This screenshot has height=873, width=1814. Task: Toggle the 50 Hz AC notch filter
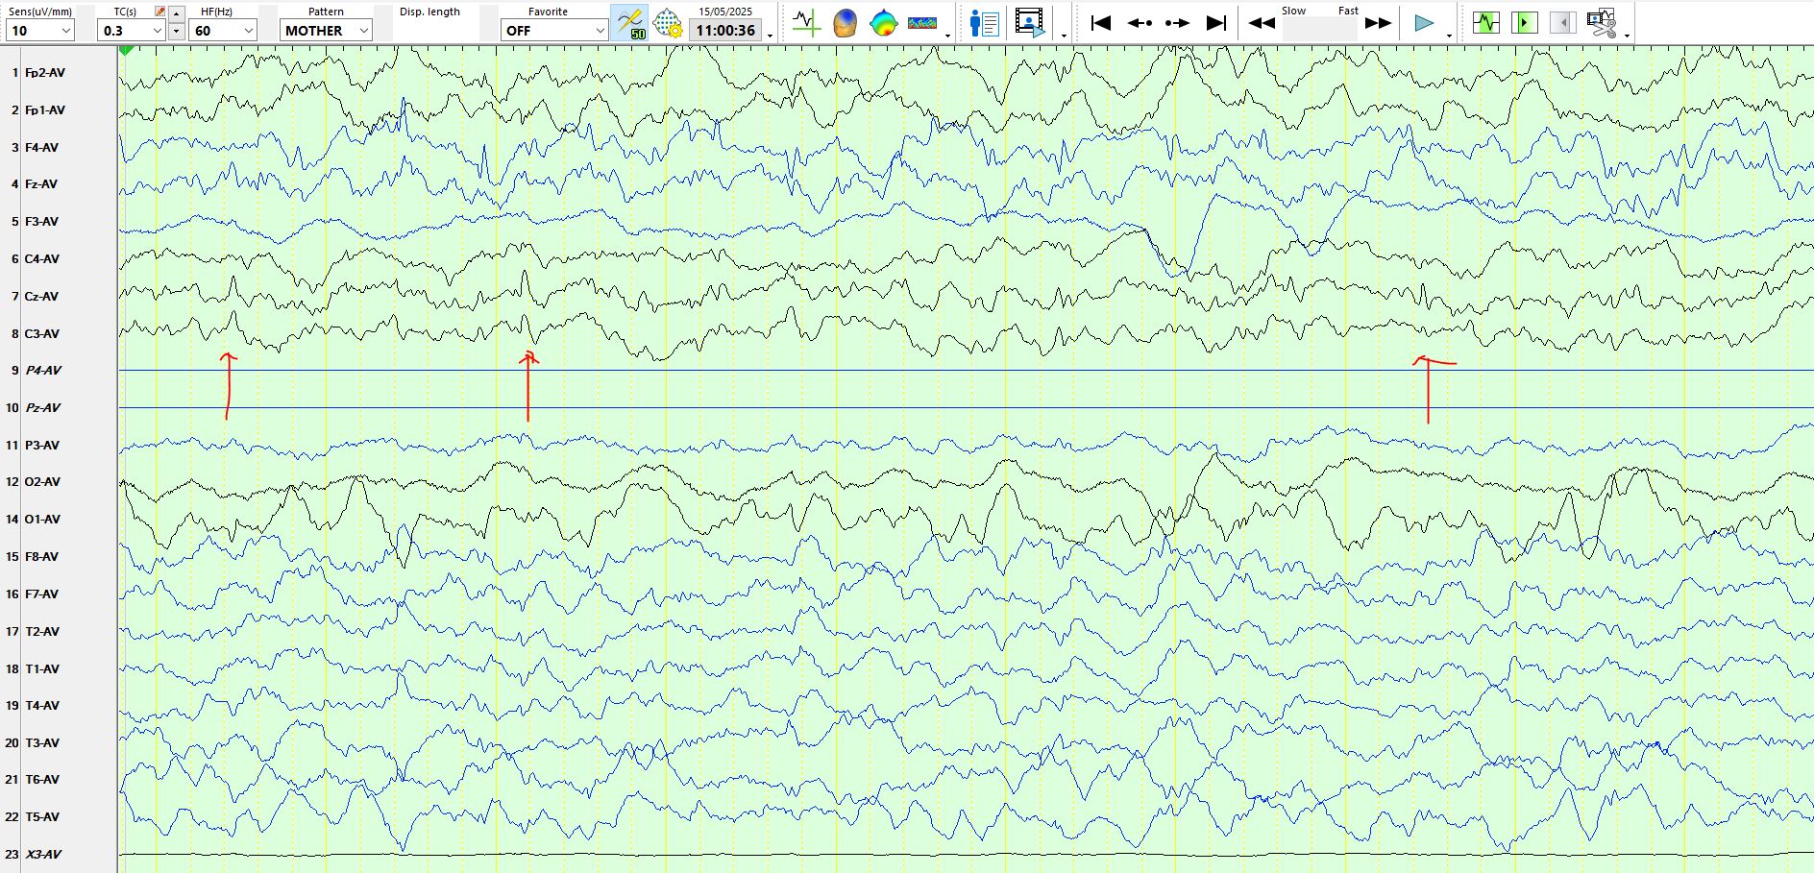pyautogui.click(x=630, y=23)
